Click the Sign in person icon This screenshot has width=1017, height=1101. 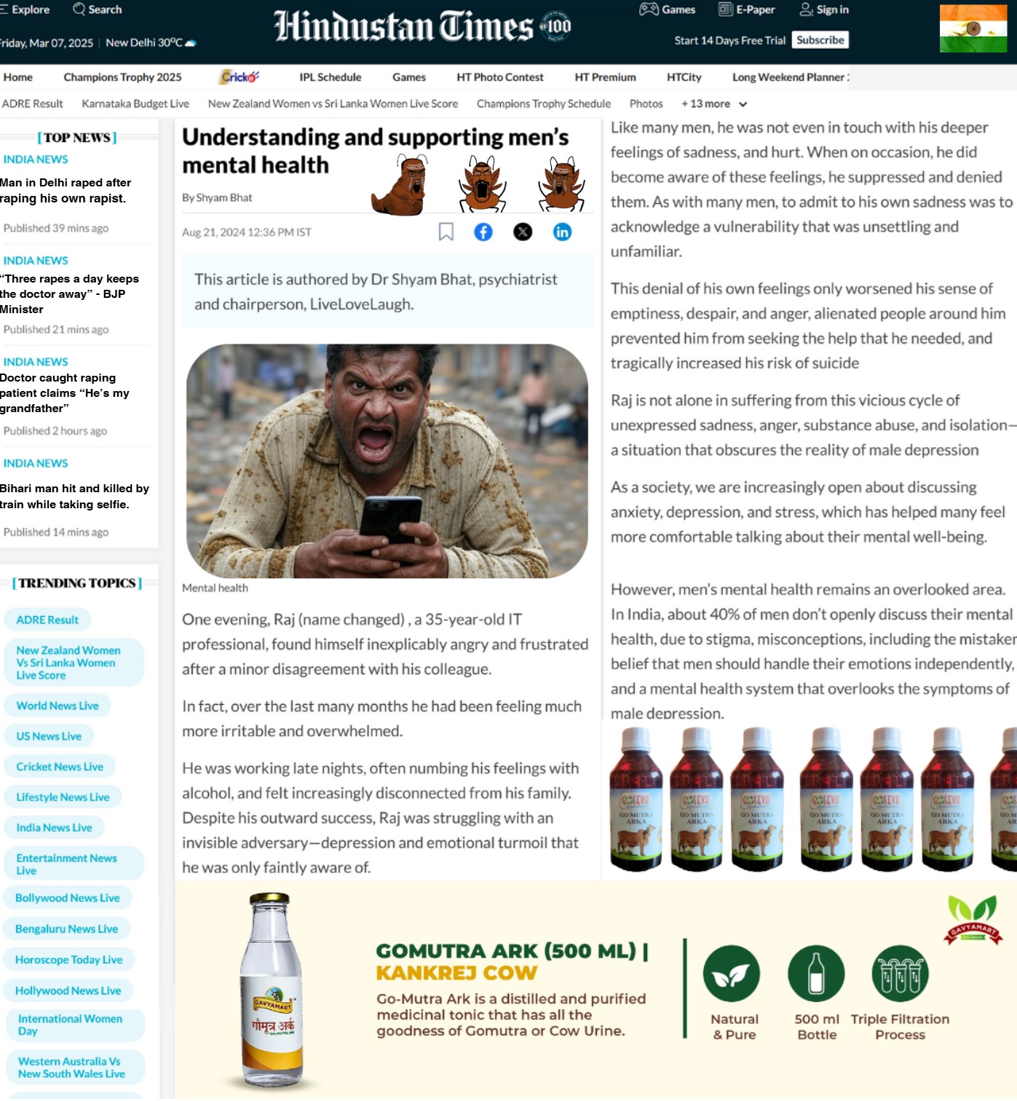pyautogui.click(x=806, y=9)
